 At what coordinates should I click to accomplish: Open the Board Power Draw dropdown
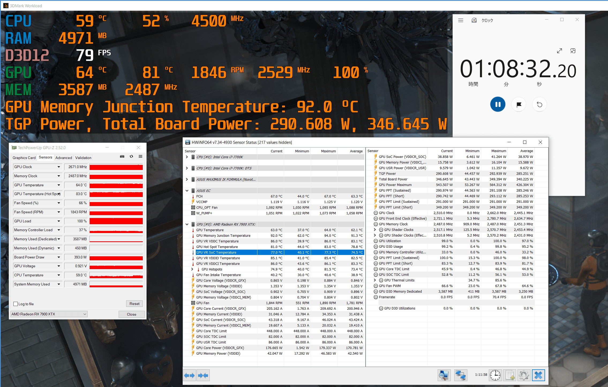coord(59,257)
